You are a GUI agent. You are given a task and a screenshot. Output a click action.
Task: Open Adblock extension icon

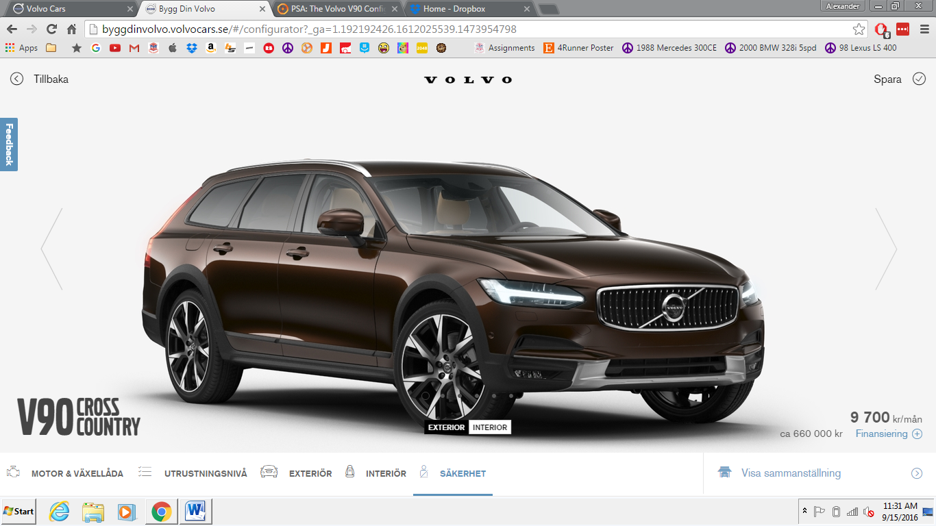pyautogui.click(x=881, y=29)
